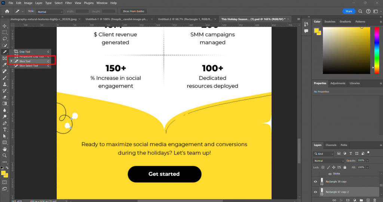Hide the Rectangle 67 copy 2 layer
Viewport: 383px width, 202px height.
coord(315,192)
